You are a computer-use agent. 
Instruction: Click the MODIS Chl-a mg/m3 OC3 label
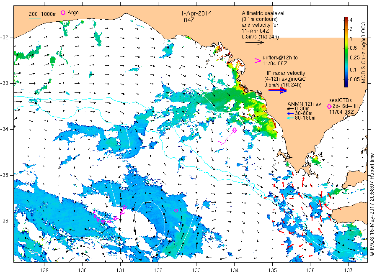[363, 53]
